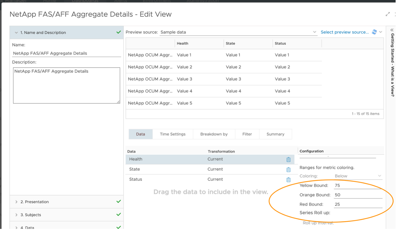Open the Summary tab
The image size is (397, 230).
pos(275,134)
